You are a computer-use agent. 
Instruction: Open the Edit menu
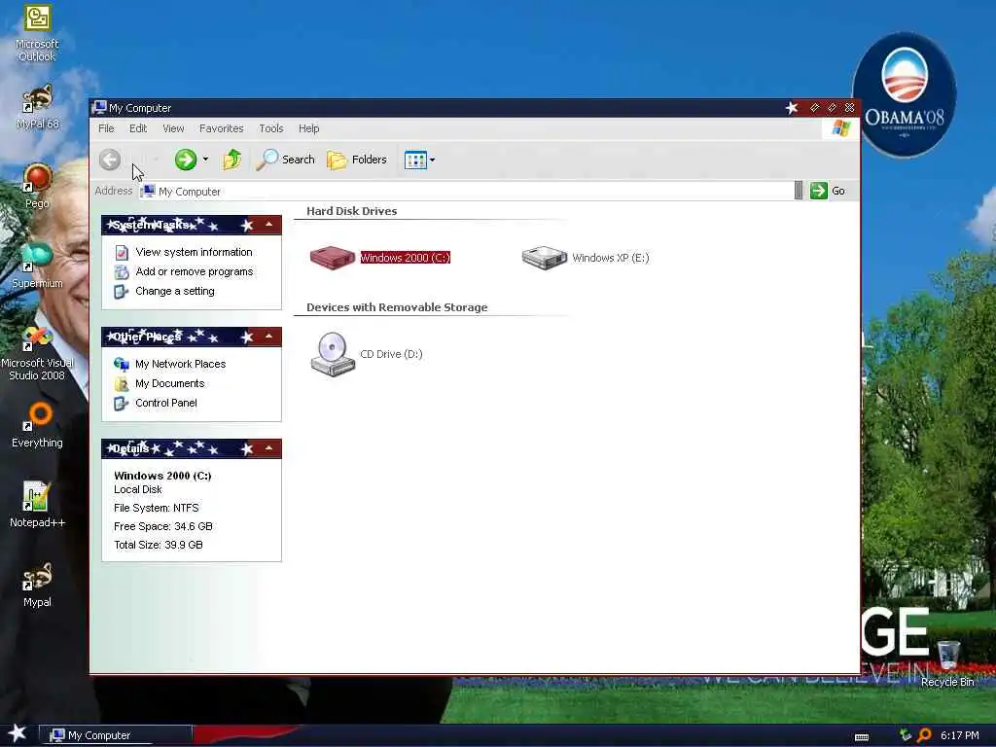[138, 128]
